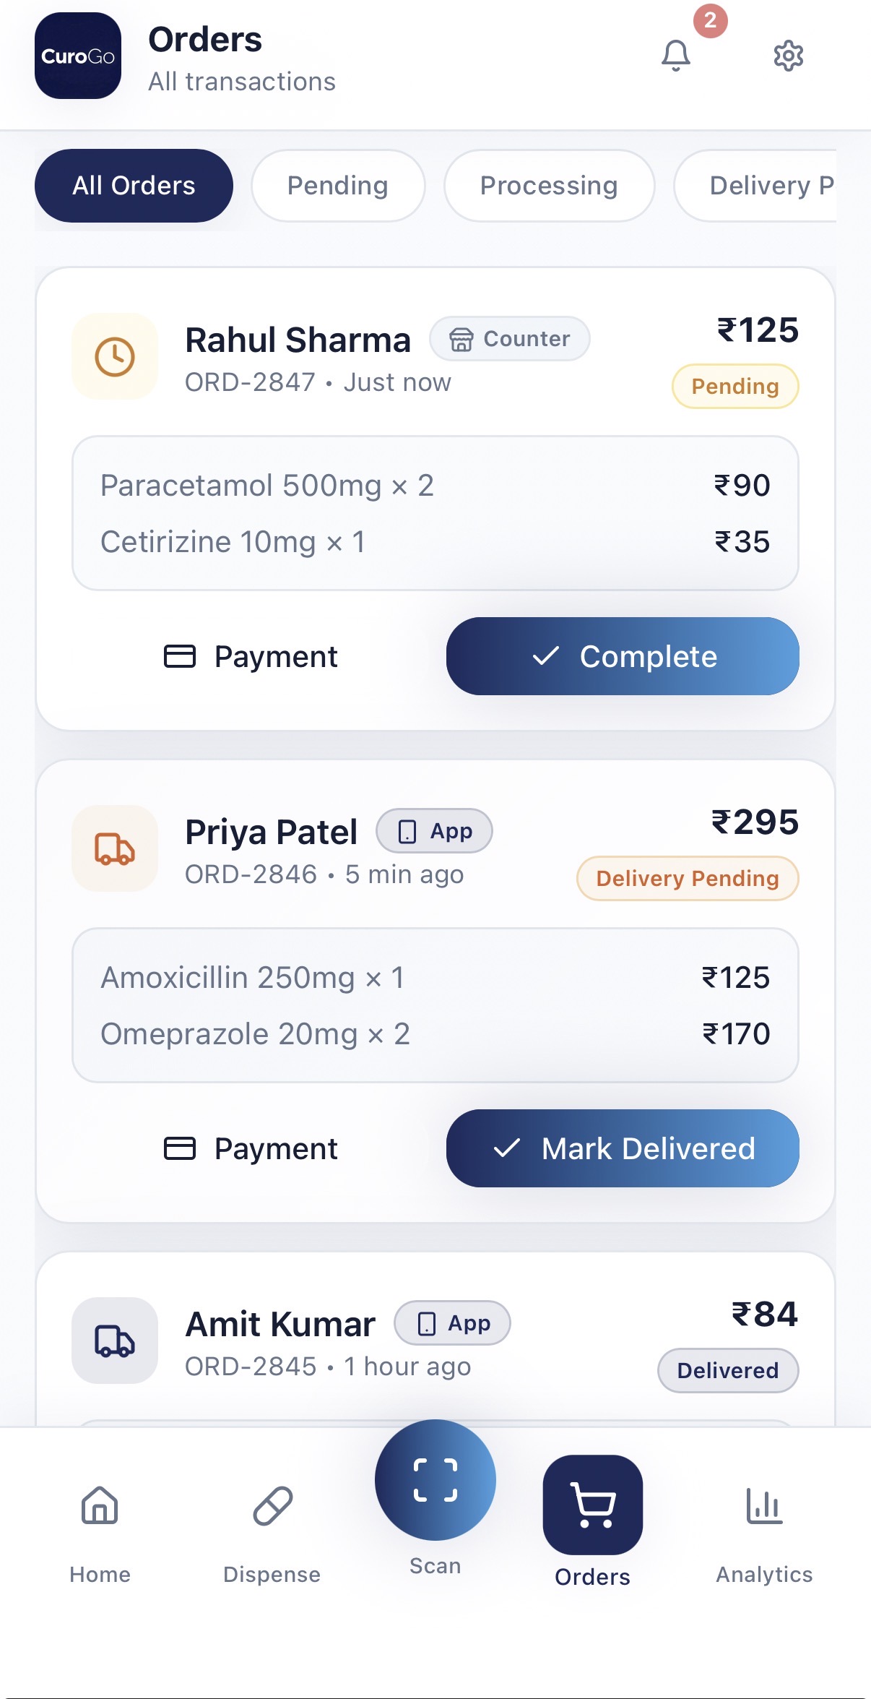Open Analytics chart icon
This screenshot has width=871, height=1699.
[x=764, y=1507]
